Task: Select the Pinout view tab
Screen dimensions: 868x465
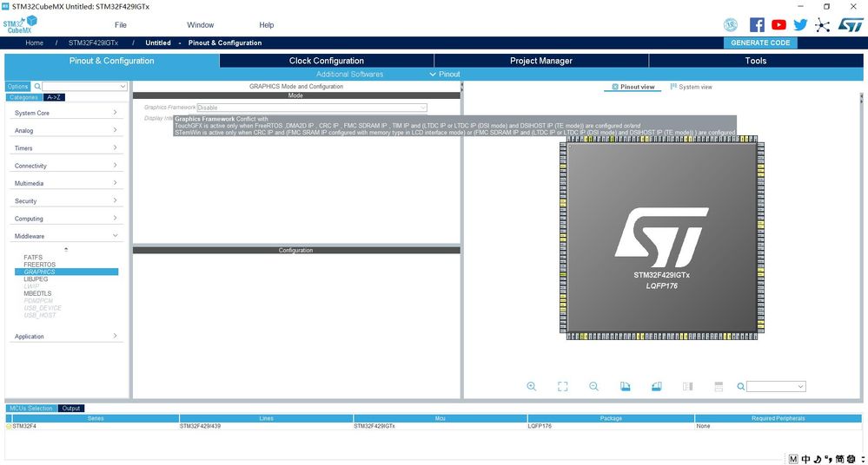Action: pos(633,87)
